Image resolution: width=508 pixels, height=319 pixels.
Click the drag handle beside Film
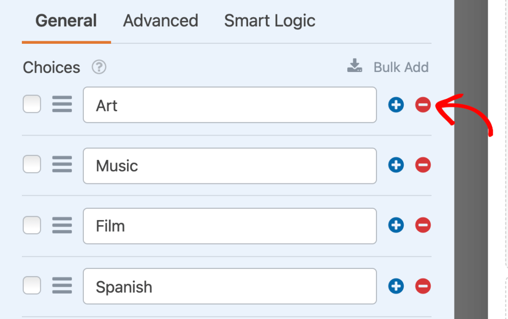point(62,225)
